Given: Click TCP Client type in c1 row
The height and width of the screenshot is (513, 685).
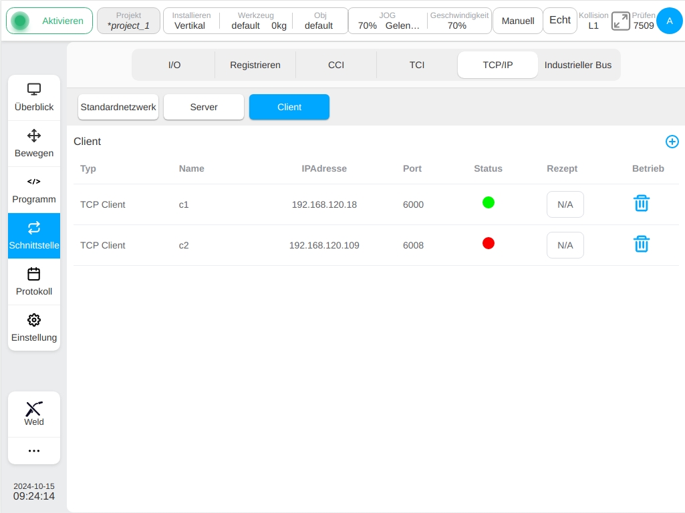Looking at the screenshot, I should (103, 204).
